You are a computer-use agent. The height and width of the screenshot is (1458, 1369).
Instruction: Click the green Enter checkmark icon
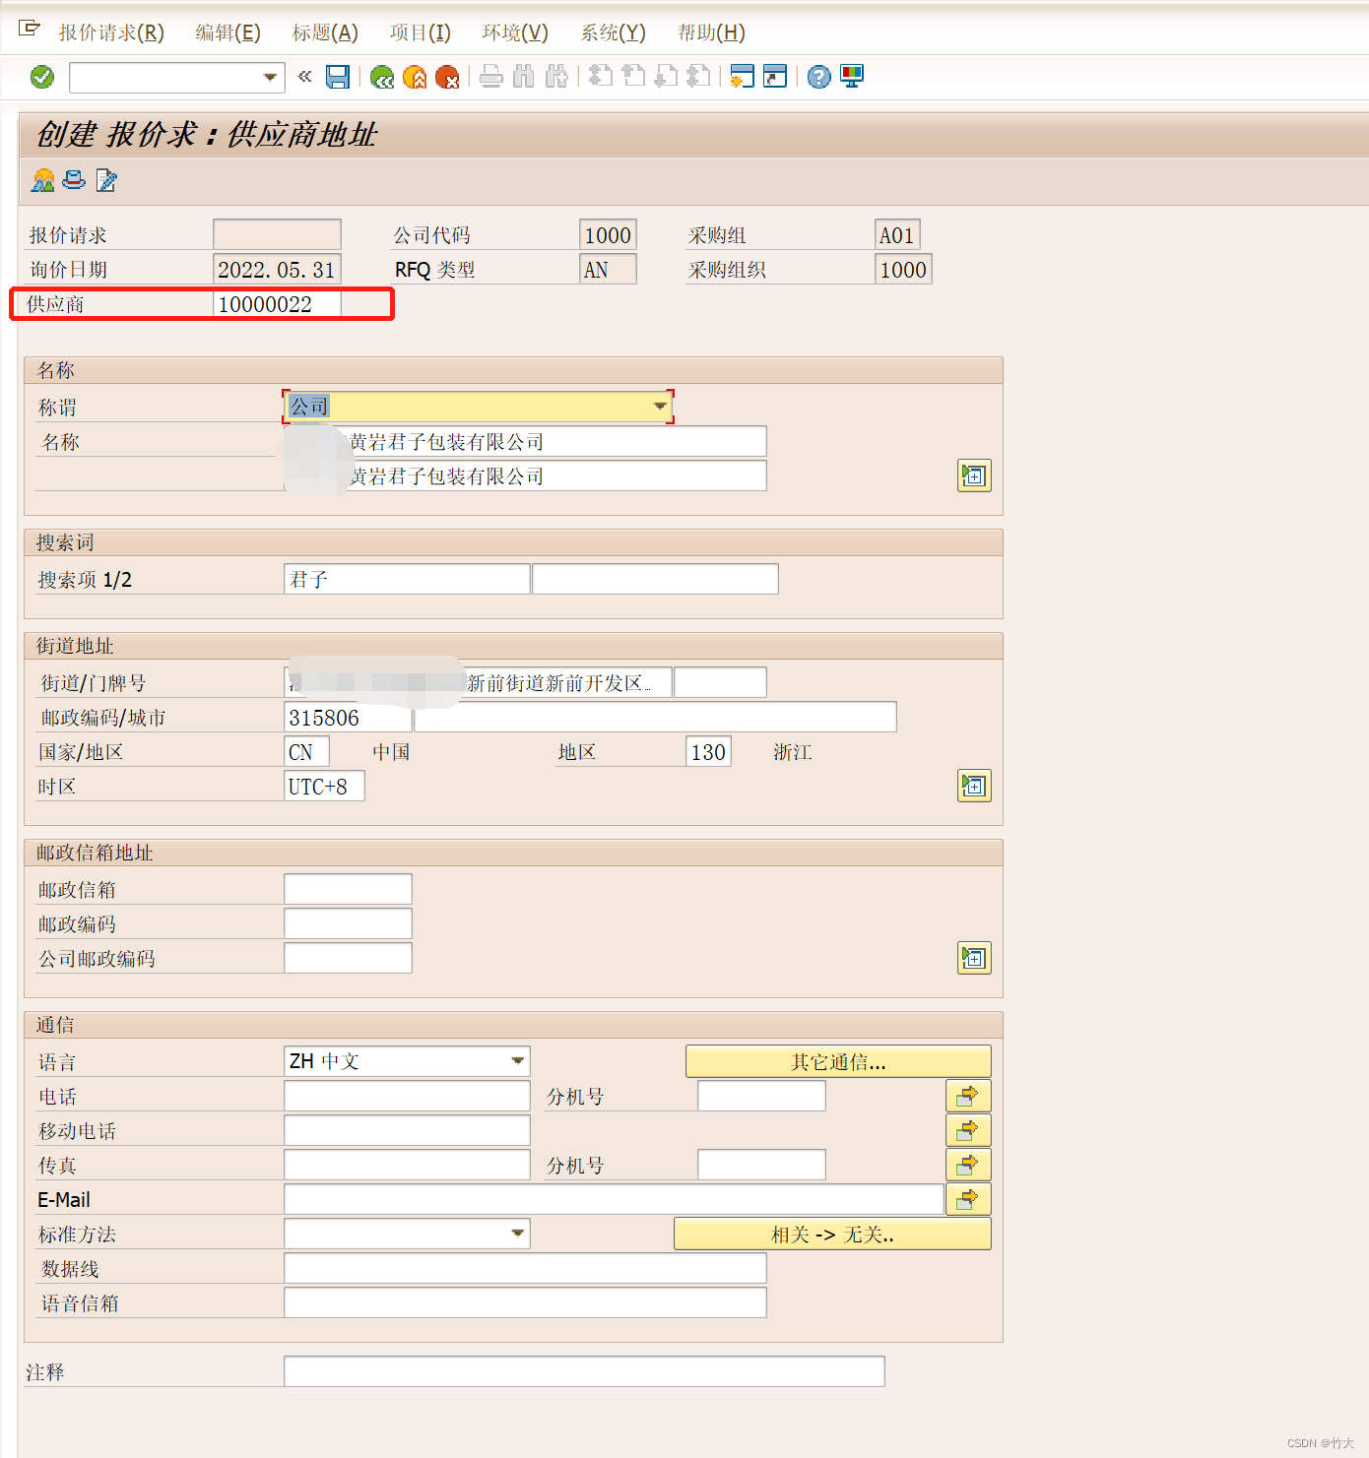coord(42,77)
